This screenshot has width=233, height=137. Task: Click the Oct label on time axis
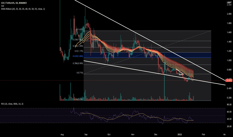click(x=109, y=135)
